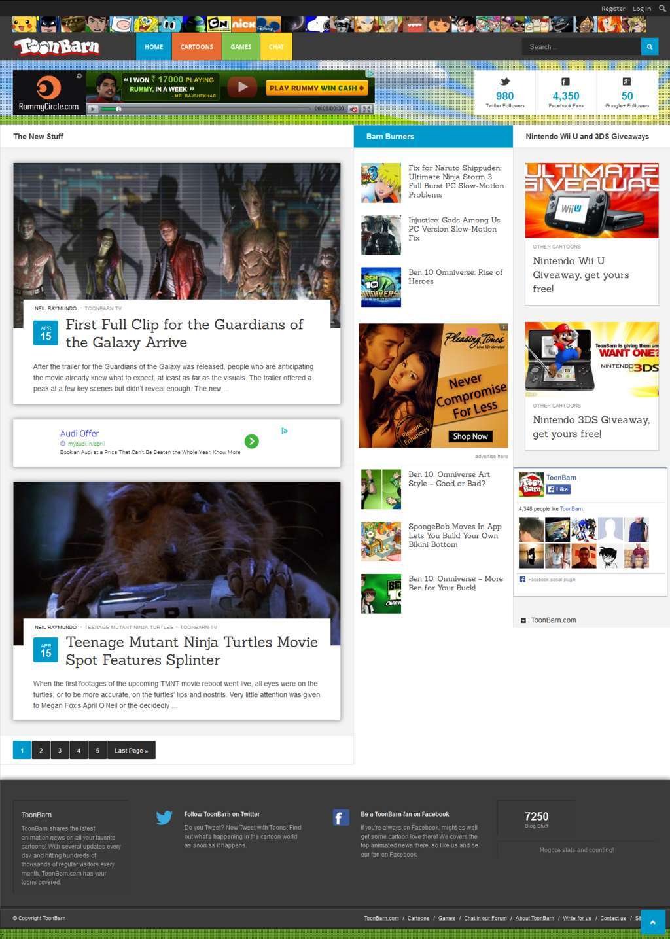Open the GAMES navigation tab
The width and height of the screenshot is (670, 939).
pos(241,47)
